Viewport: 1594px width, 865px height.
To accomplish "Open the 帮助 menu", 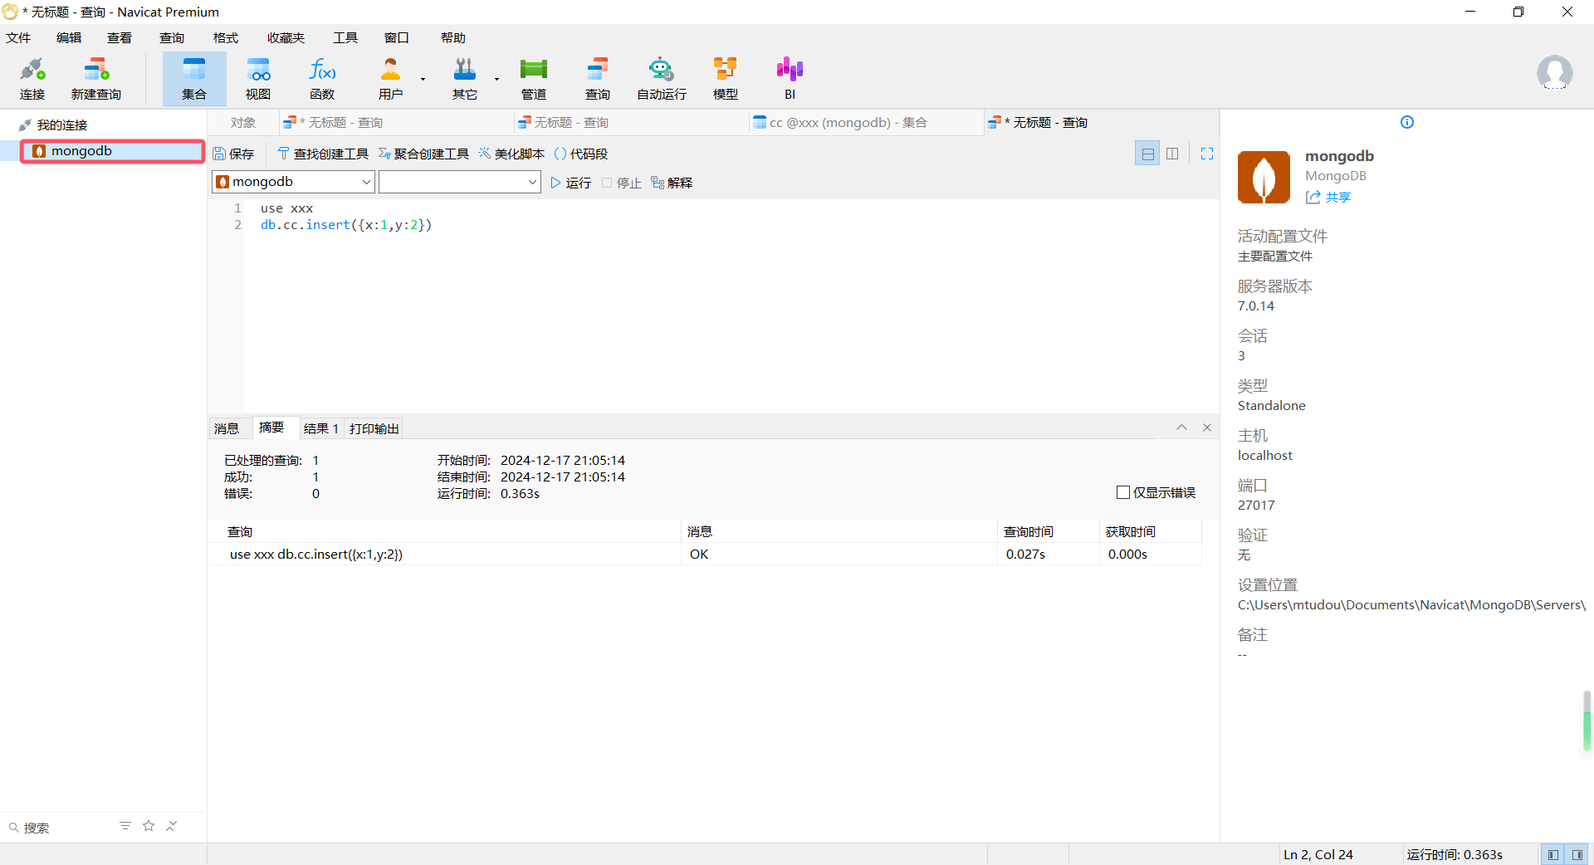I will [453, 37].
